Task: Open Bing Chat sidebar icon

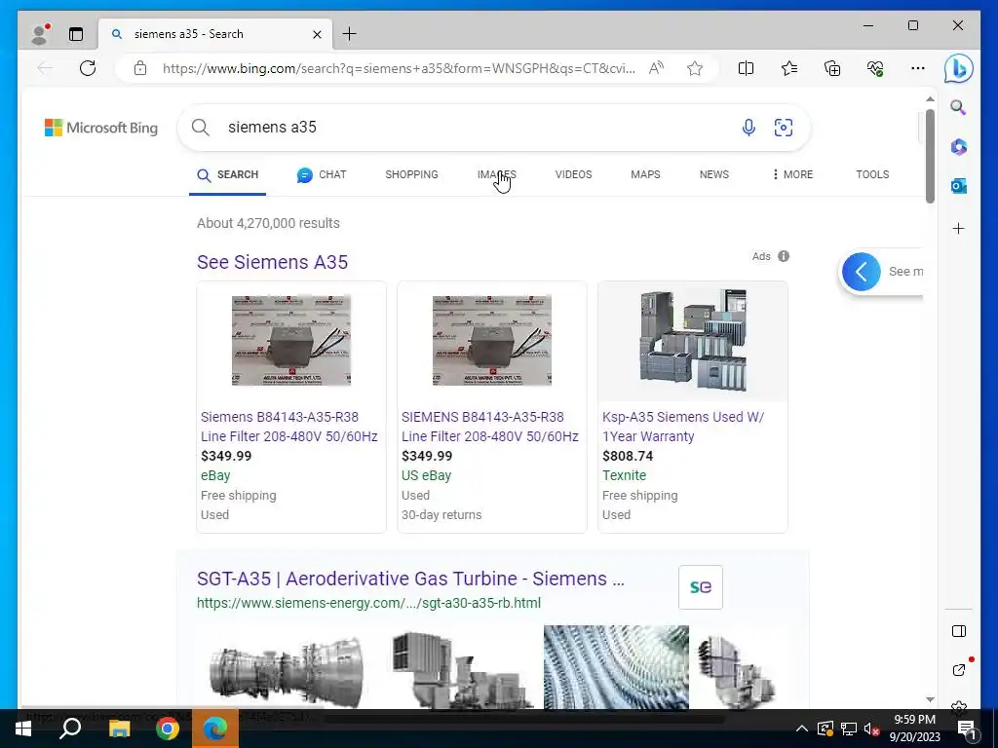Action: coord(959,69)
